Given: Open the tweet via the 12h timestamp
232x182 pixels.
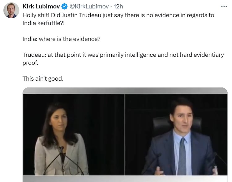Looking at the screenshot, I should click(118, 7).
